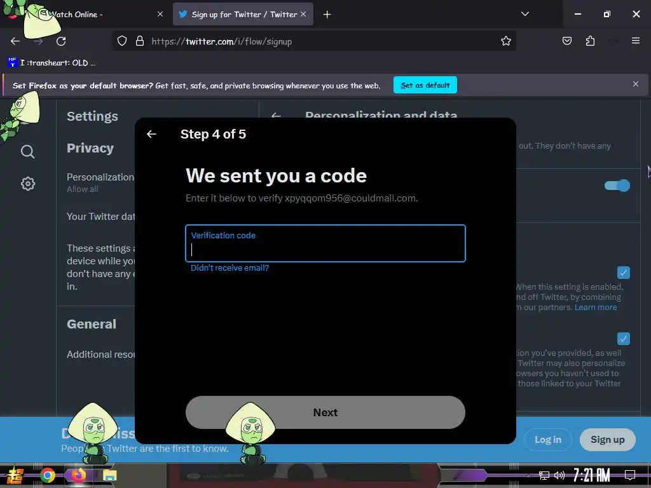Go back to the previous signup step
Screen dimensions: 651x488
click(x=151, y=134)
